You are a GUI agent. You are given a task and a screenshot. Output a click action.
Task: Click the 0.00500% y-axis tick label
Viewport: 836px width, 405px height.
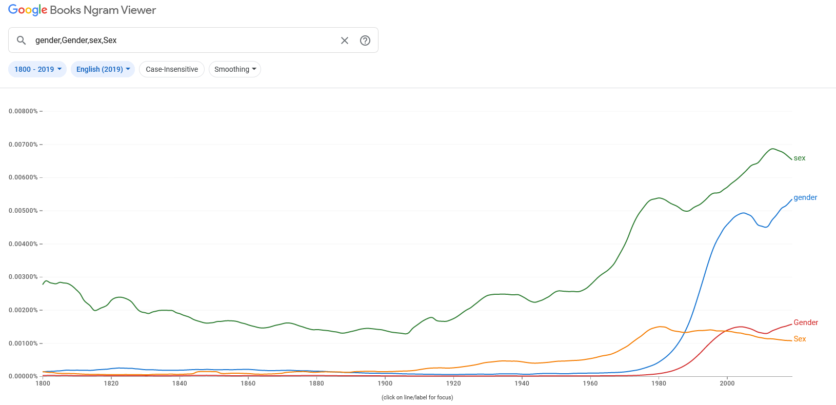pyautogui.click(x=23, y=211)
